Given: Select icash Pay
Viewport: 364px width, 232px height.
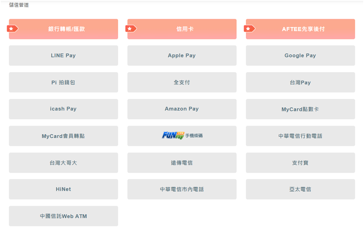Looking at the screenshot, I should pyautogui.click(x=63, y=109).
